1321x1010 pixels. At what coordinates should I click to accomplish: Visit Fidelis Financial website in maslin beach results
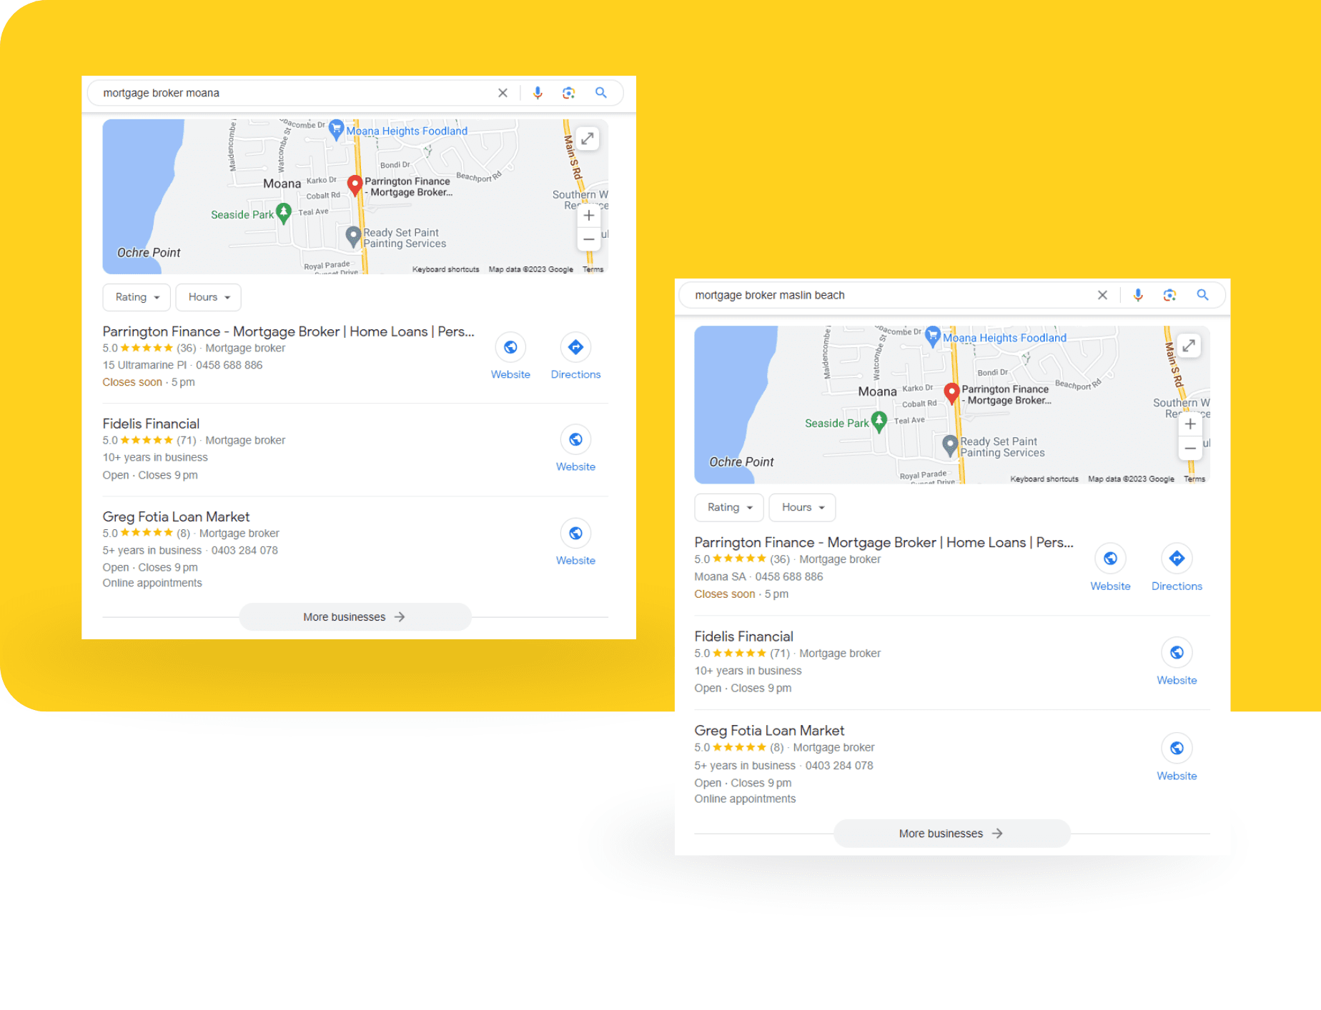click(x=1177, y=661)
